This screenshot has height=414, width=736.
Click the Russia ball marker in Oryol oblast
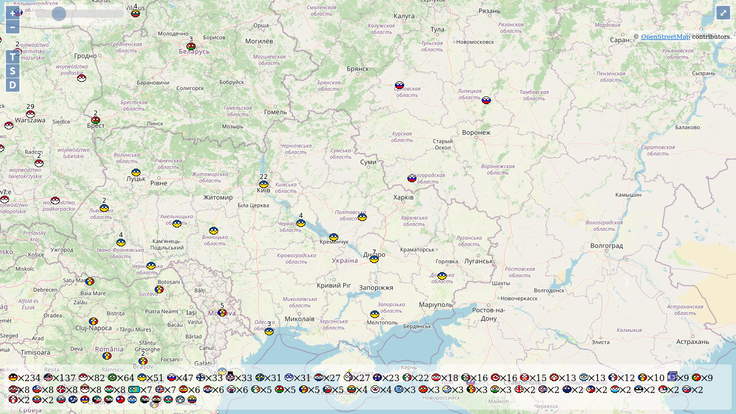399,85
